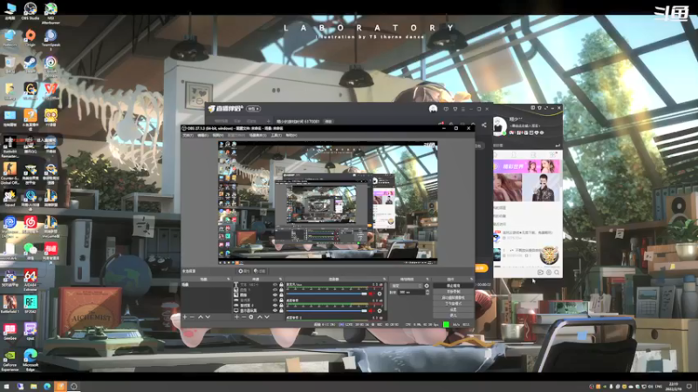The image size is (698, 392).
Task: Move the selected source up
Action: click(x=260, y=317)
